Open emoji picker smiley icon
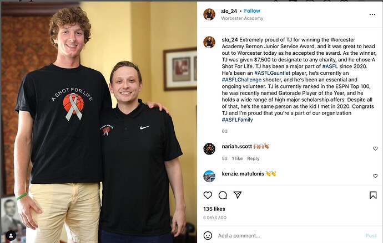The image size is (383, 243). coord(208,235)
